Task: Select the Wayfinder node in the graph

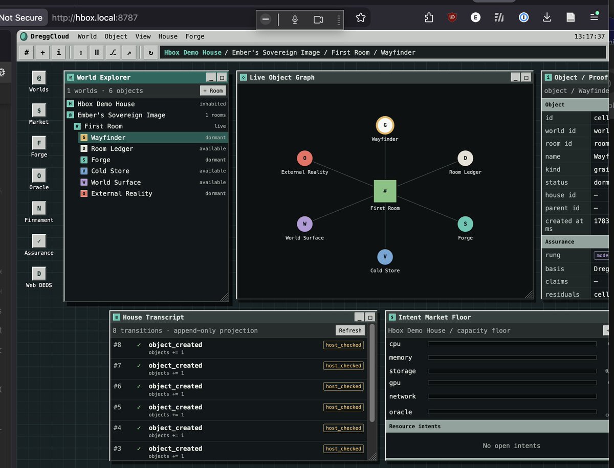Action: pyautogui.click(x=385, y=125)
